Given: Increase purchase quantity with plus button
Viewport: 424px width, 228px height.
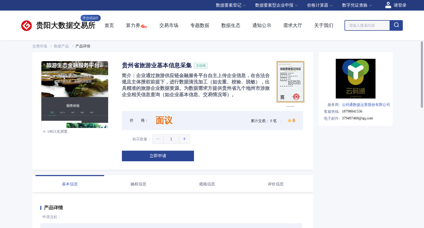Looking at the screenshot, I should pyautogui.click(x=184, y=139).
